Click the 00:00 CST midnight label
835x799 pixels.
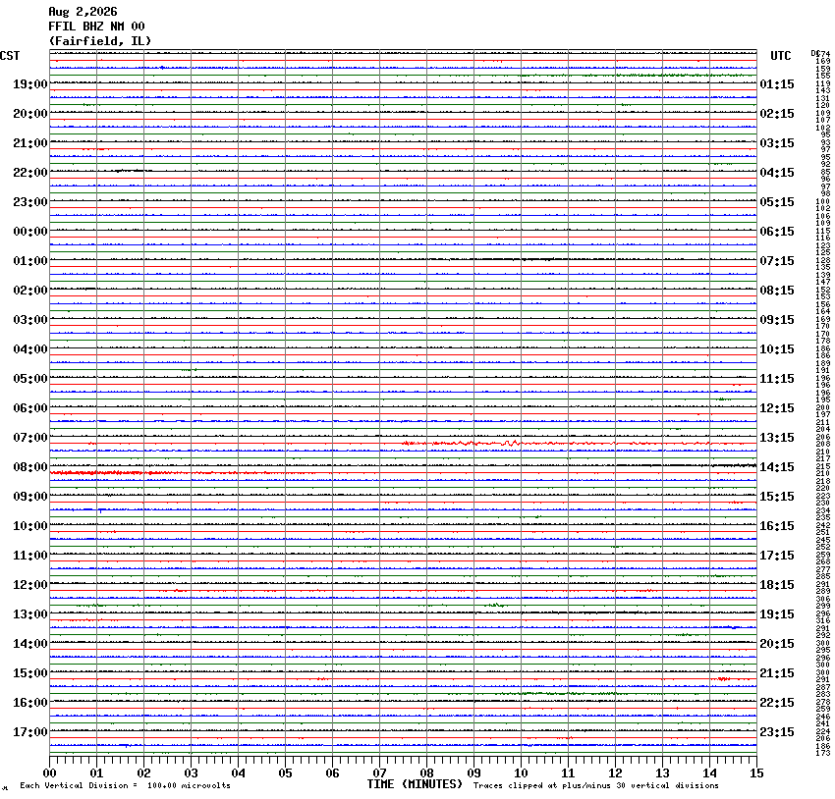click(x=30, y=232)
